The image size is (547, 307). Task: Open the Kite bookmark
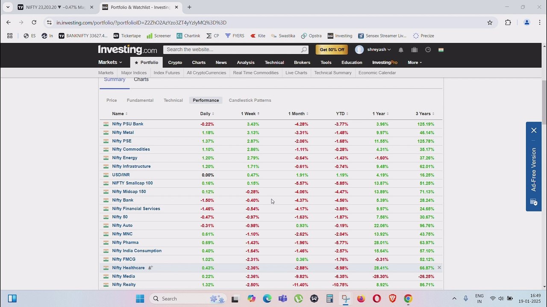(x=258, y=36)
